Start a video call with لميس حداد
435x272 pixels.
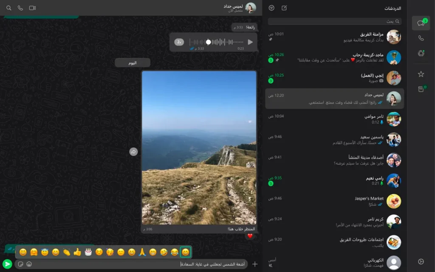32,8
